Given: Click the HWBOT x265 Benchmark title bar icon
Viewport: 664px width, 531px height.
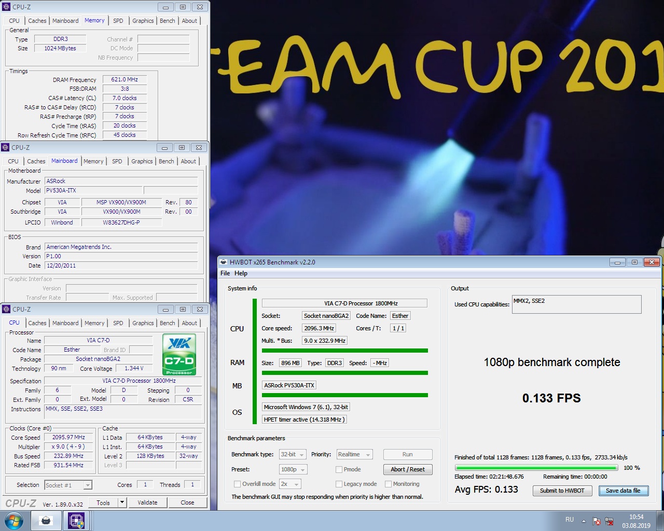Looking at the screenshot, I should click(223, 262).
